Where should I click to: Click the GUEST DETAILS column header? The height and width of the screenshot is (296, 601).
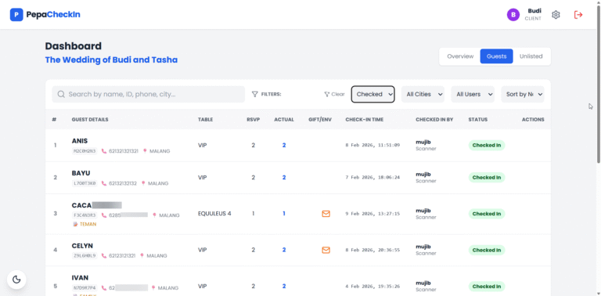90,120
